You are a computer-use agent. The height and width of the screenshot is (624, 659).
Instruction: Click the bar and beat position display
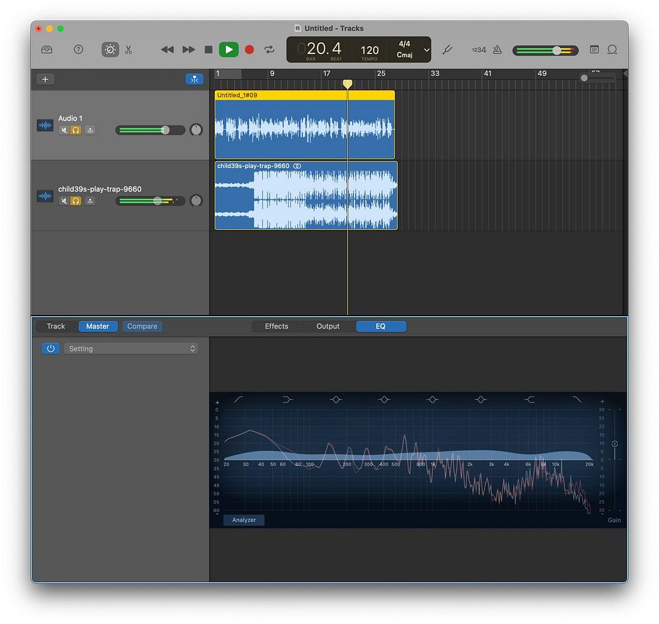(x=324, y=49)
